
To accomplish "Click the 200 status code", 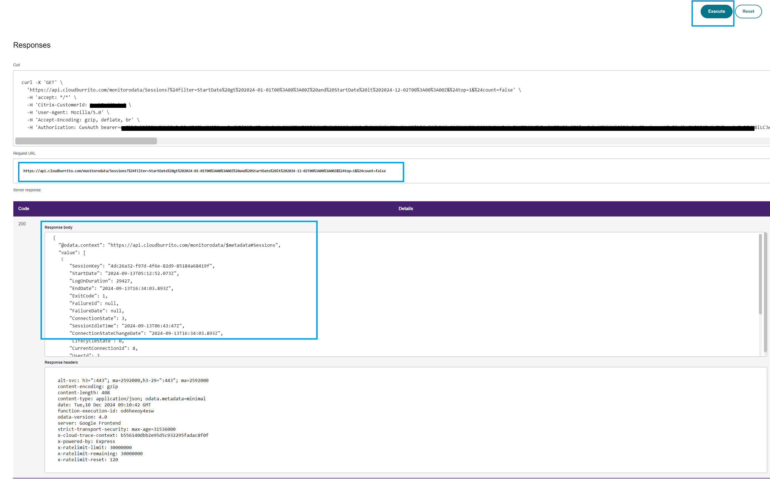I will [x=22, y=224].
